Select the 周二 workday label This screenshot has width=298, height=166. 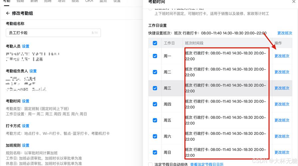(x=167, y=72)
